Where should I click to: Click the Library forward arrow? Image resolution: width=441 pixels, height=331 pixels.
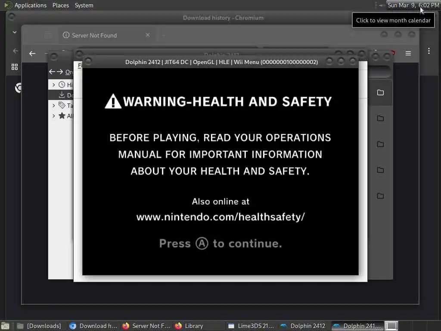[60, 72]
